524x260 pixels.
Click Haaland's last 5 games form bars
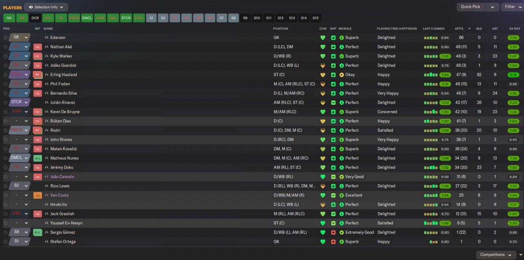(x=431, y=75)
